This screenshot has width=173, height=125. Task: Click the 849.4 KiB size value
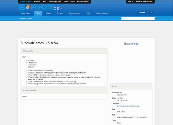[x=121, y=112]
